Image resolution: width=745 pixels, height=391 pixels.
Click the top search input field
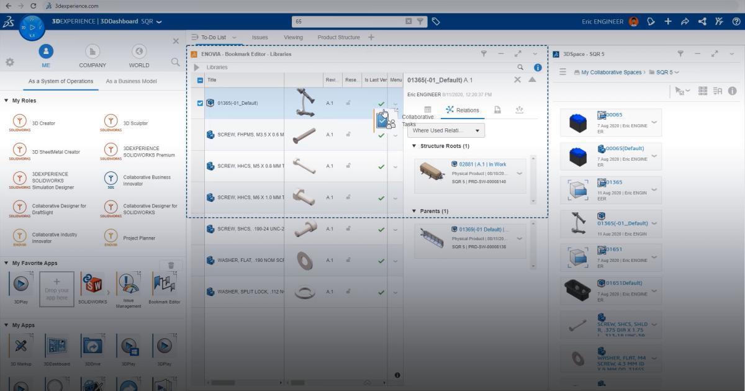348,21
